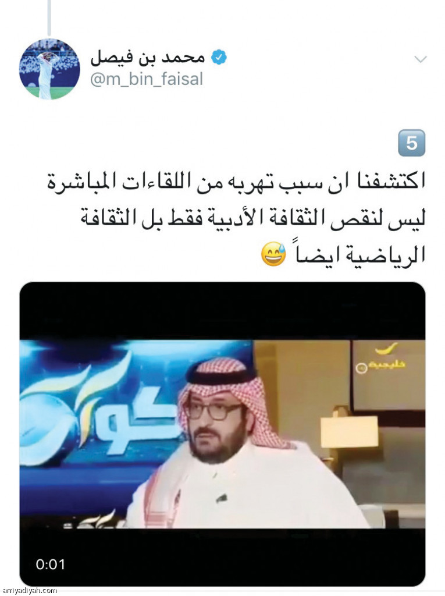Viewport: 445px width, 596px height.
Task: Open the arriyadiyah.com watermark link
Action: 29,591
